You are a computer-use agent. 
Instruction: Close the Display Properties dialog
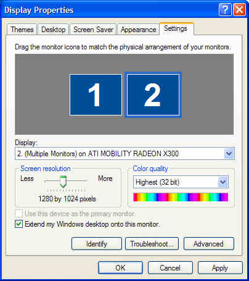(239, 9)
